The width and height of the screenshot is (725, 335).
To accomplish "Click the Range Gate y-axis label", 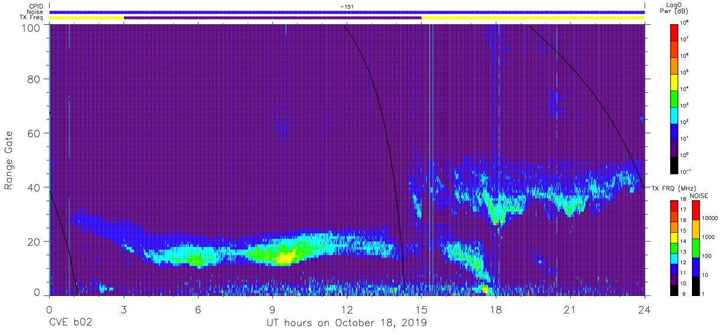I will [x=9, y=161].
